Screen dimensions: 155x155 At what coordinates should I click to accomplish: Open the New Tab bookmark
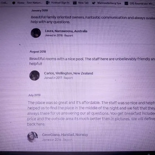[81, 3]
